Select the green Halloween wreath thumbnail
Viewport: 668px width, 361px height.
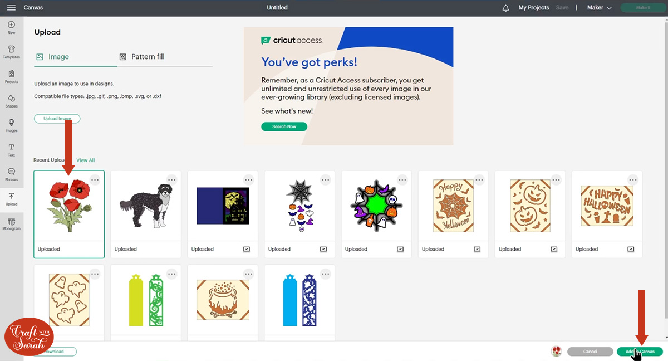(x=376, y=206)
